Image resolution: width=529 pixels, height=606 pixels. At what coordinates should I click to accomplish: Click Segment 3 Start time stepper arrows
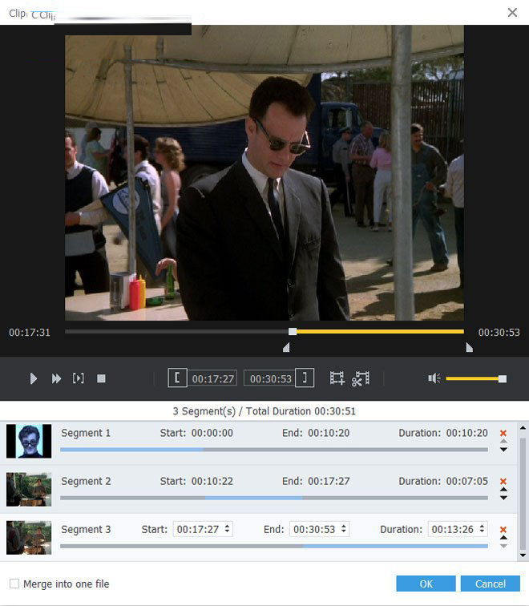point(227,529)
